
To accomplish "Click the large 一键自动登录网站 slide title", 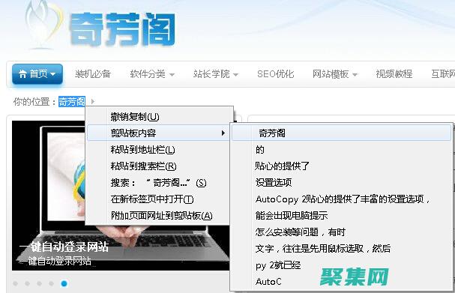I will (x=64, y=247).
